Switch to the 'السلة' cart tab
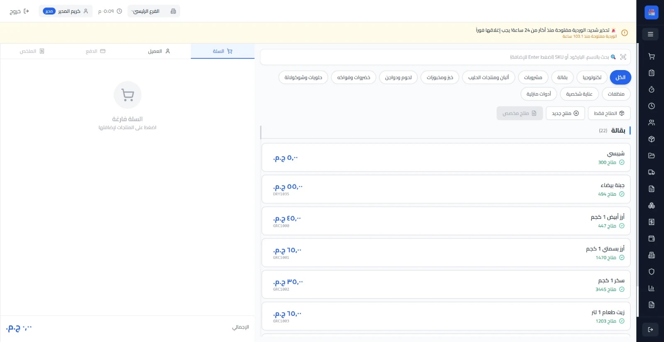664x342 pixels. [x=222, y=51]
